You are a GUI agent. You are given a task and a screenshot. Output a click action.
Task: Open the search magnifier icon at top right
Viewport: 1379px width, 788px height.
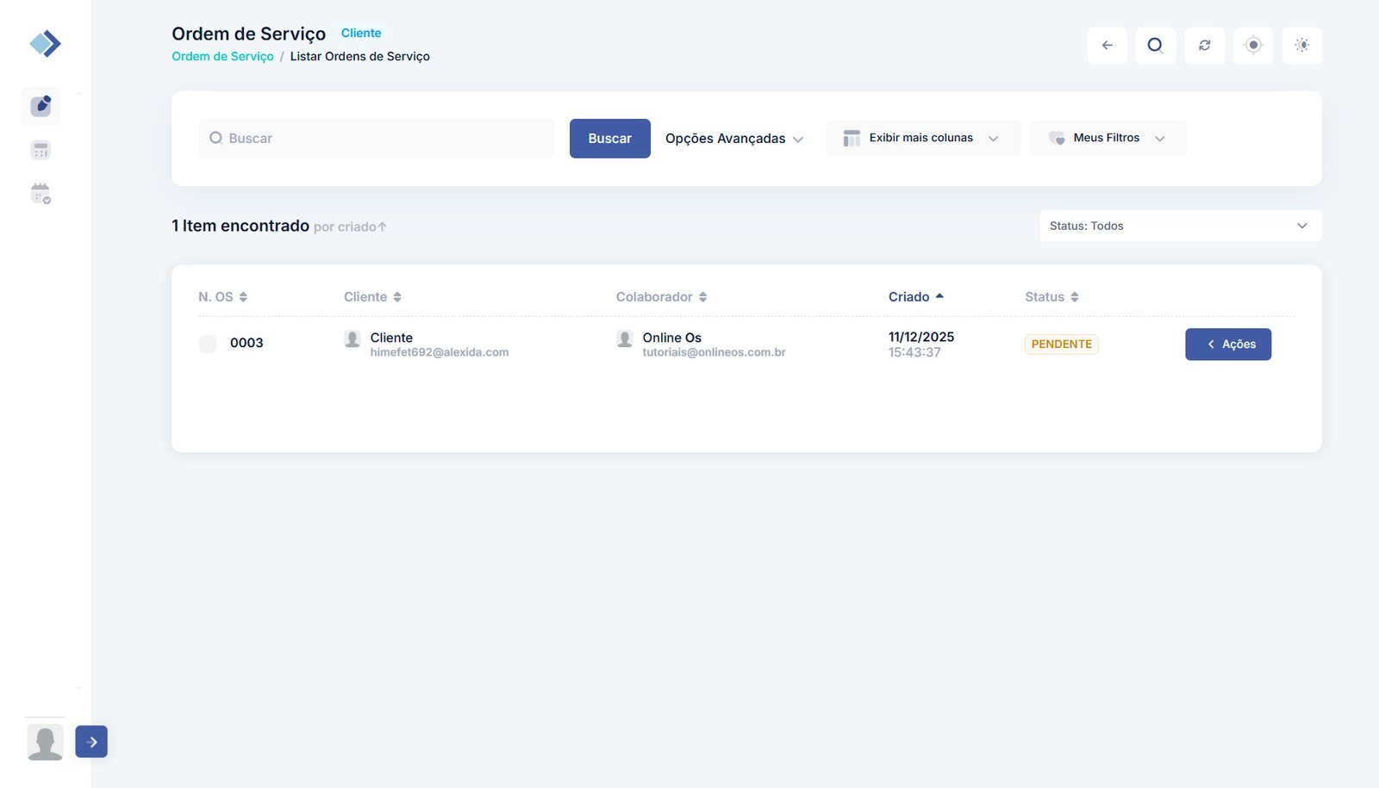click(1156, 46)
